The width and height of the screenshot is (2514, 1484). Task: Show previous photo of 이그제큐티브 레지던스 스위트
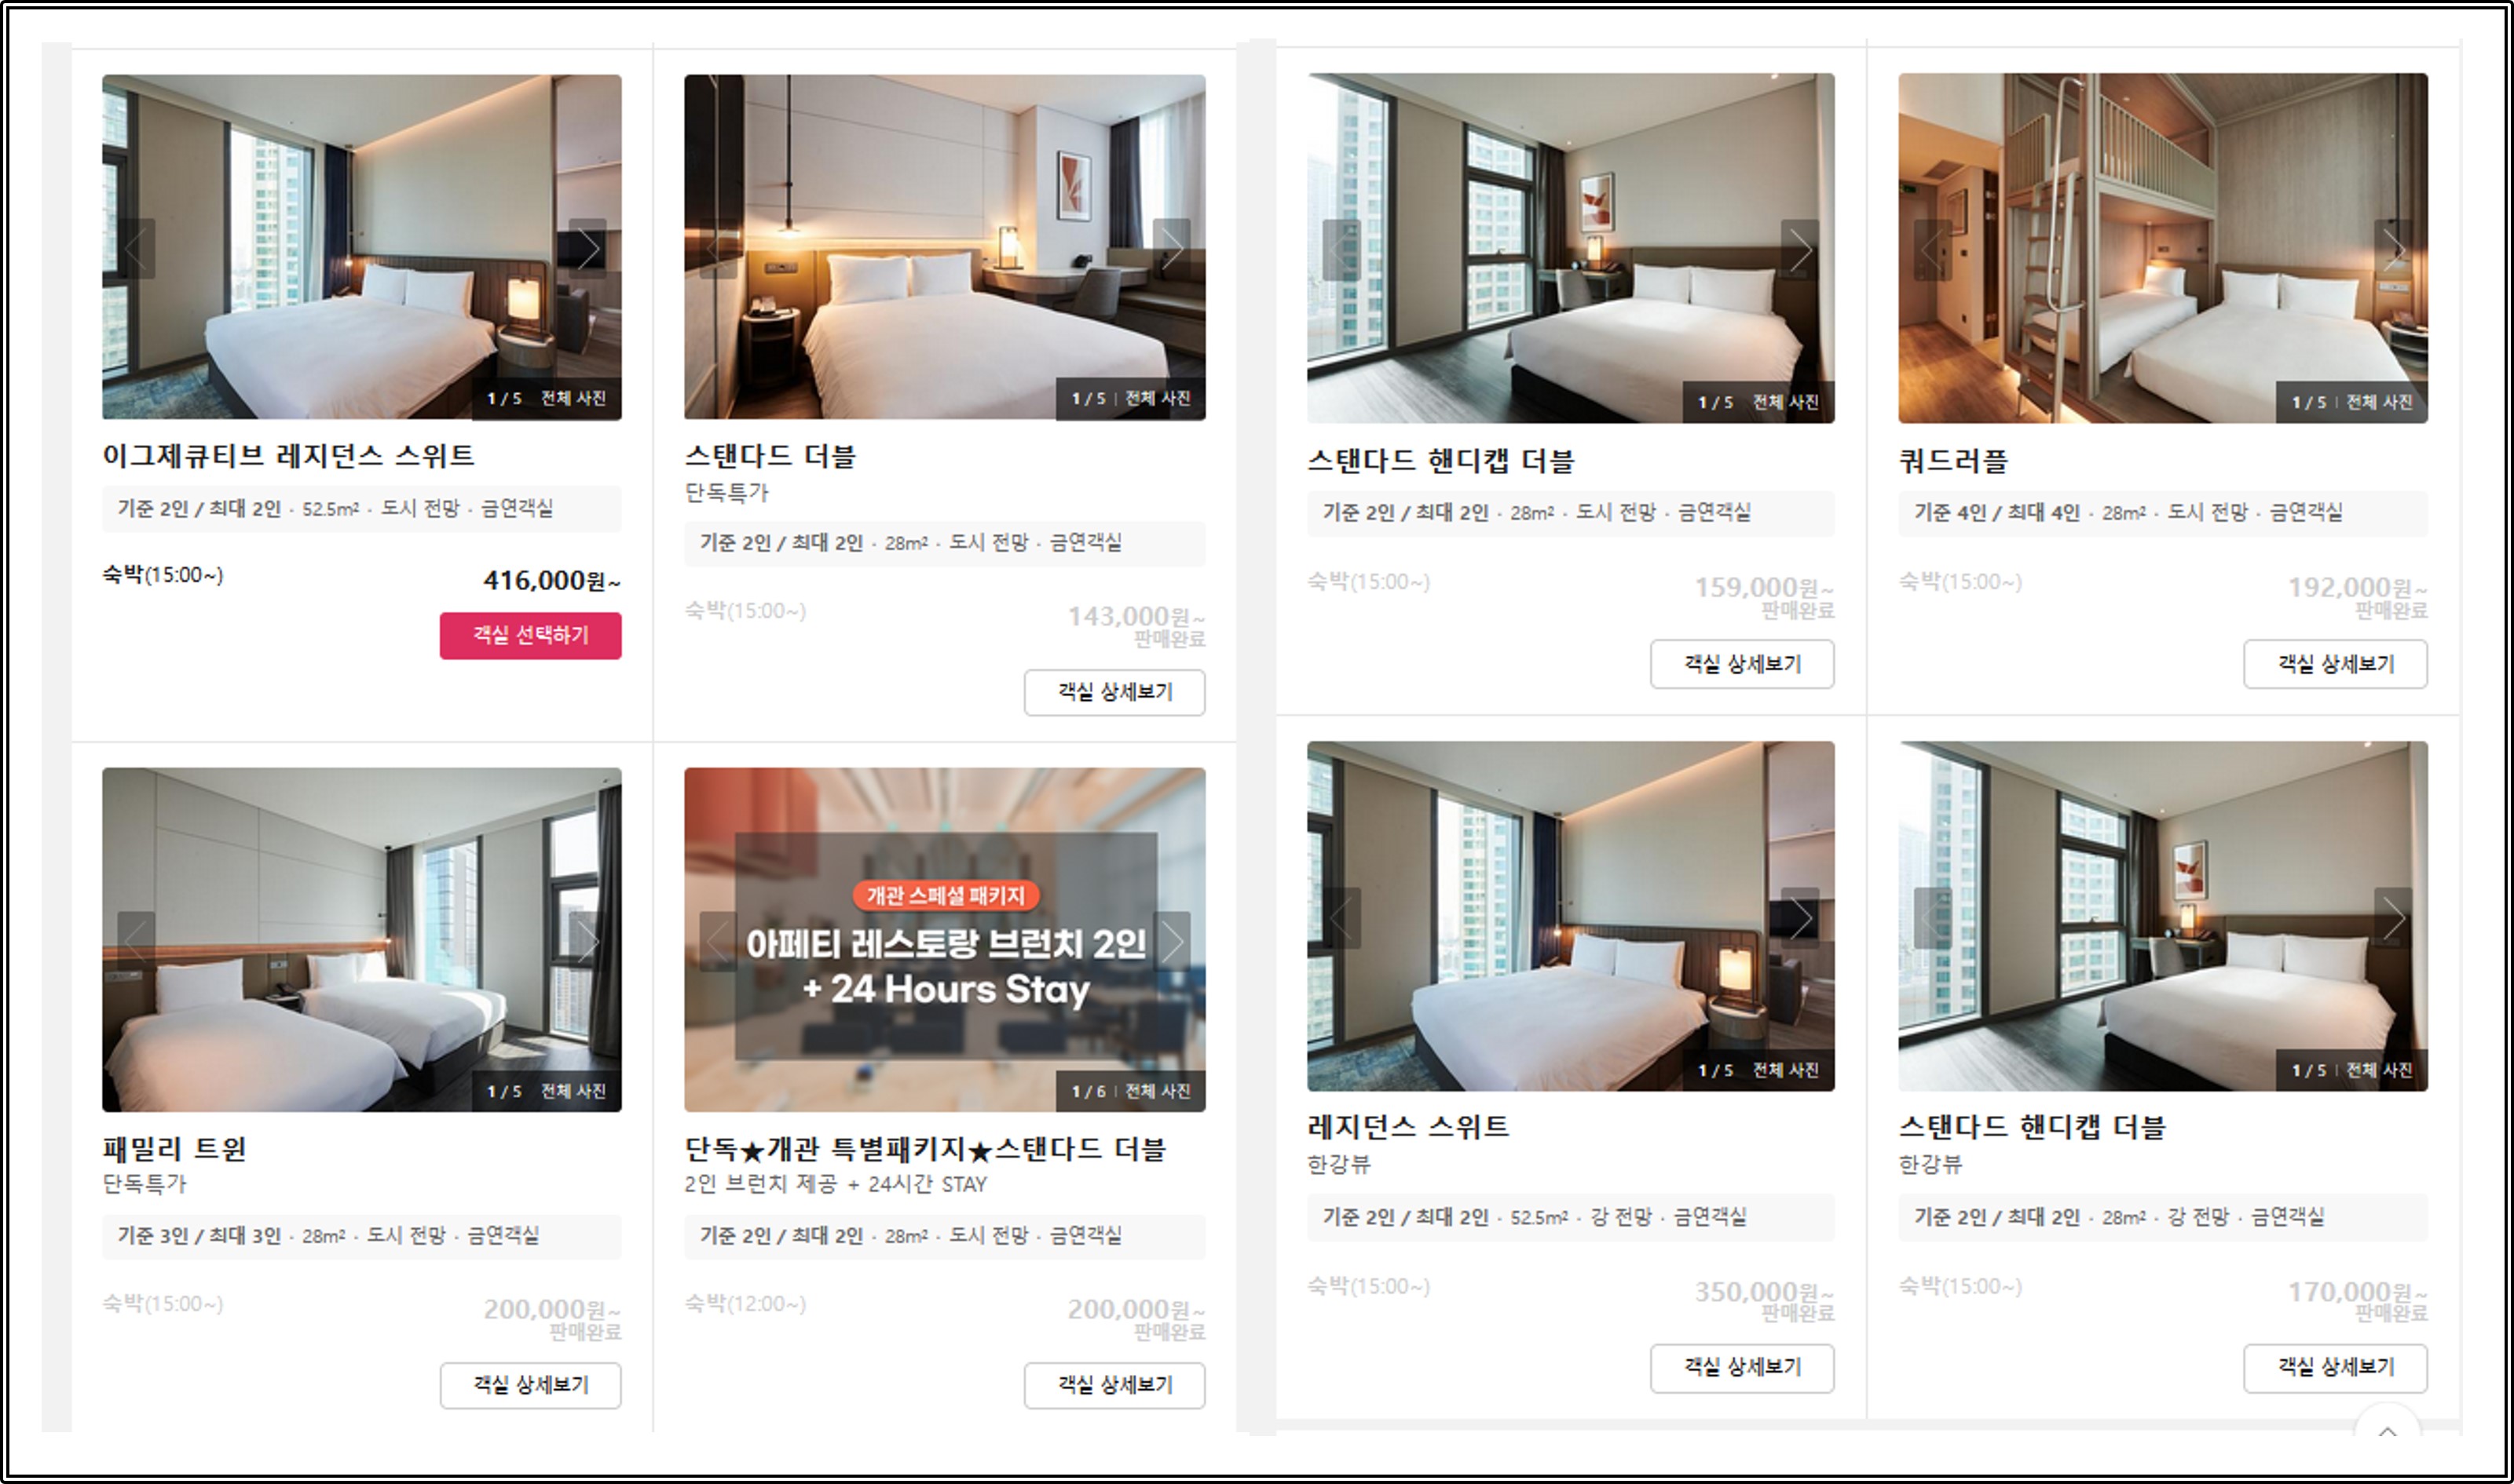coord(136,248)
